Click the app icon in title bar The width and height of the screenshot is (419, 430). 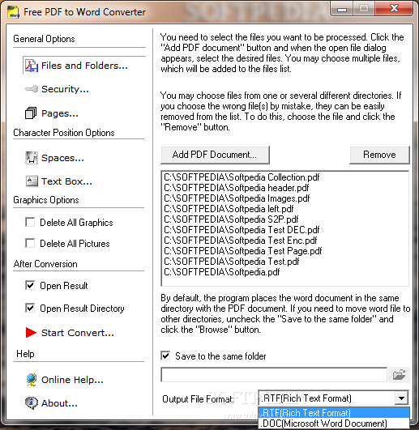(x=13, y=12)
